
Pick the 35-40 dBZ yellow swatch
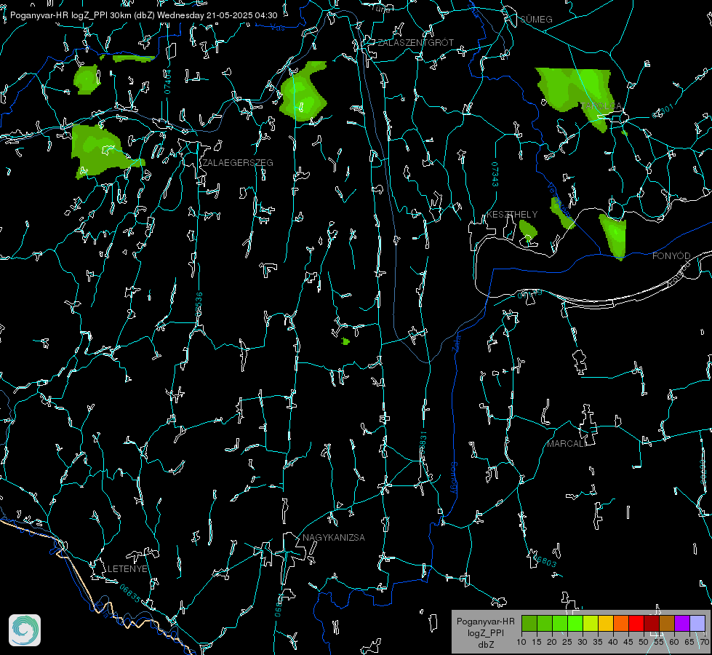606,623
